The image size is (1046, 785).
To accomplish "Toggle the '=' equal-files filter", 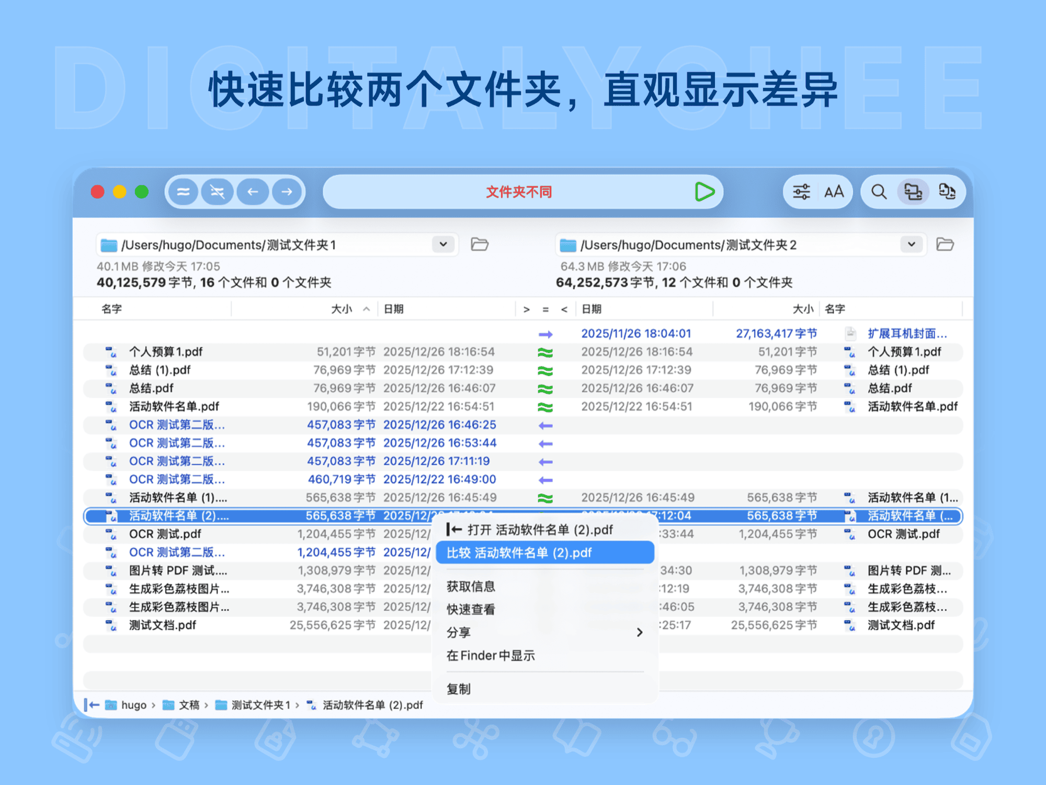I will click(x=545, y=309).
